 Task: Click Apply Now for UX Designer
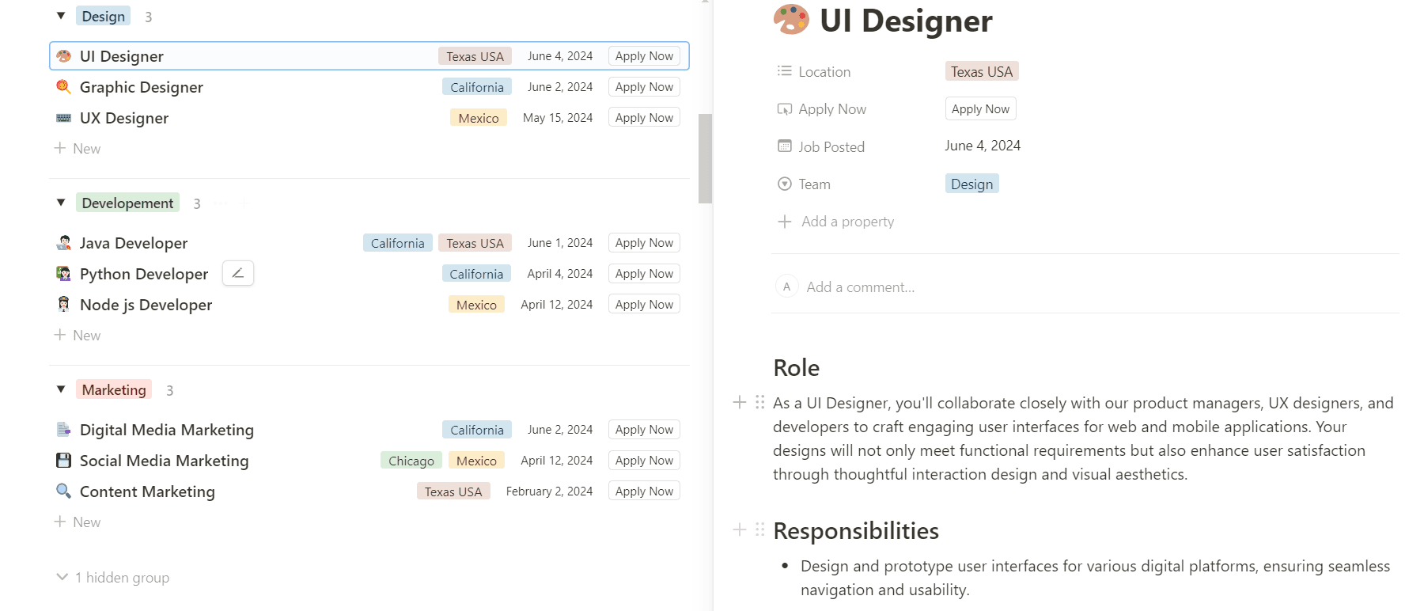click(644, 118)
